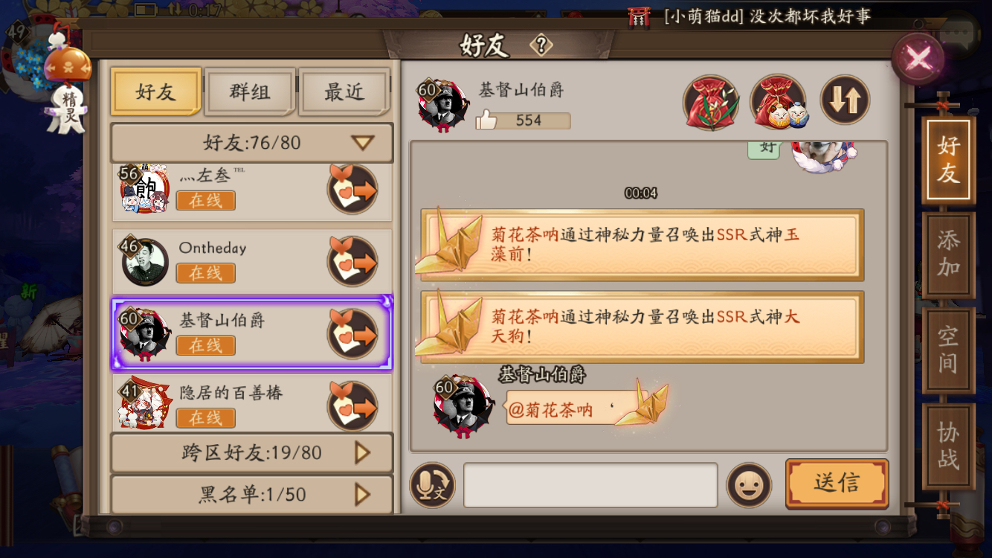Send heart gift to Ontheday

coord(352,262)
